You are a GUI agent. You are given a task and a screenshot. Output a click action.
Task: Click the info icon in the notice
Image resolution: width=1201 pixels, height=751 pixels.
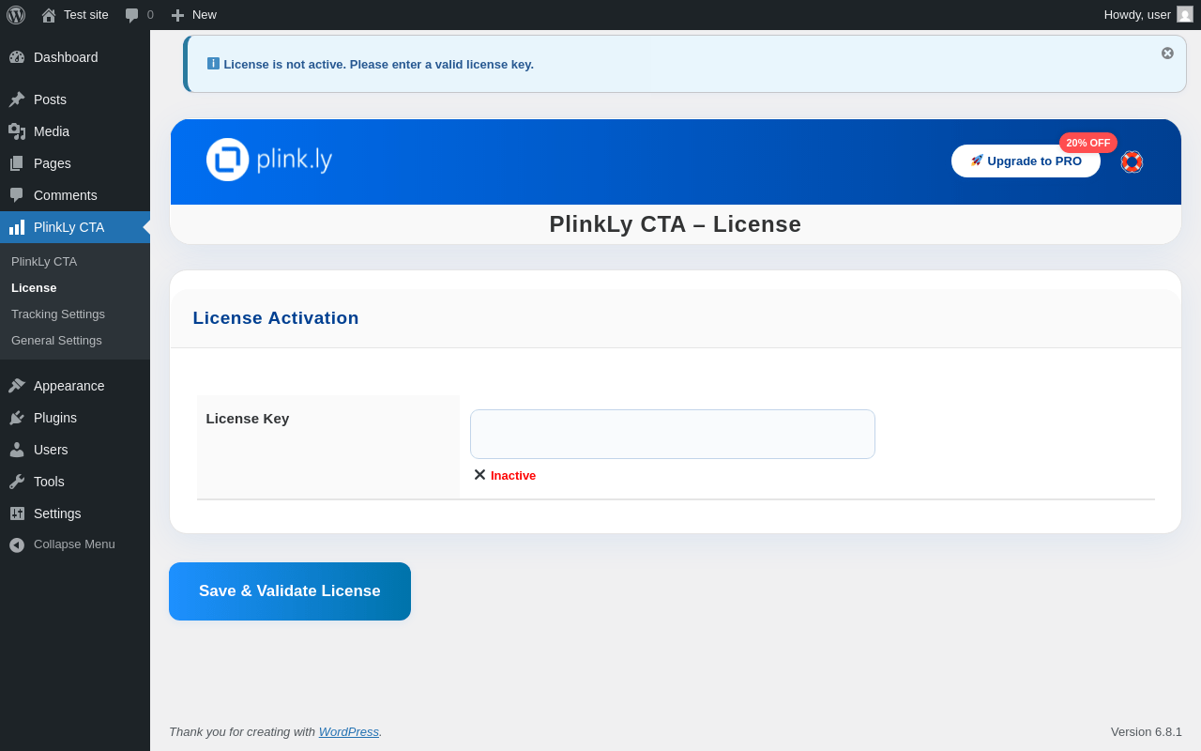[x=213, y=64]
